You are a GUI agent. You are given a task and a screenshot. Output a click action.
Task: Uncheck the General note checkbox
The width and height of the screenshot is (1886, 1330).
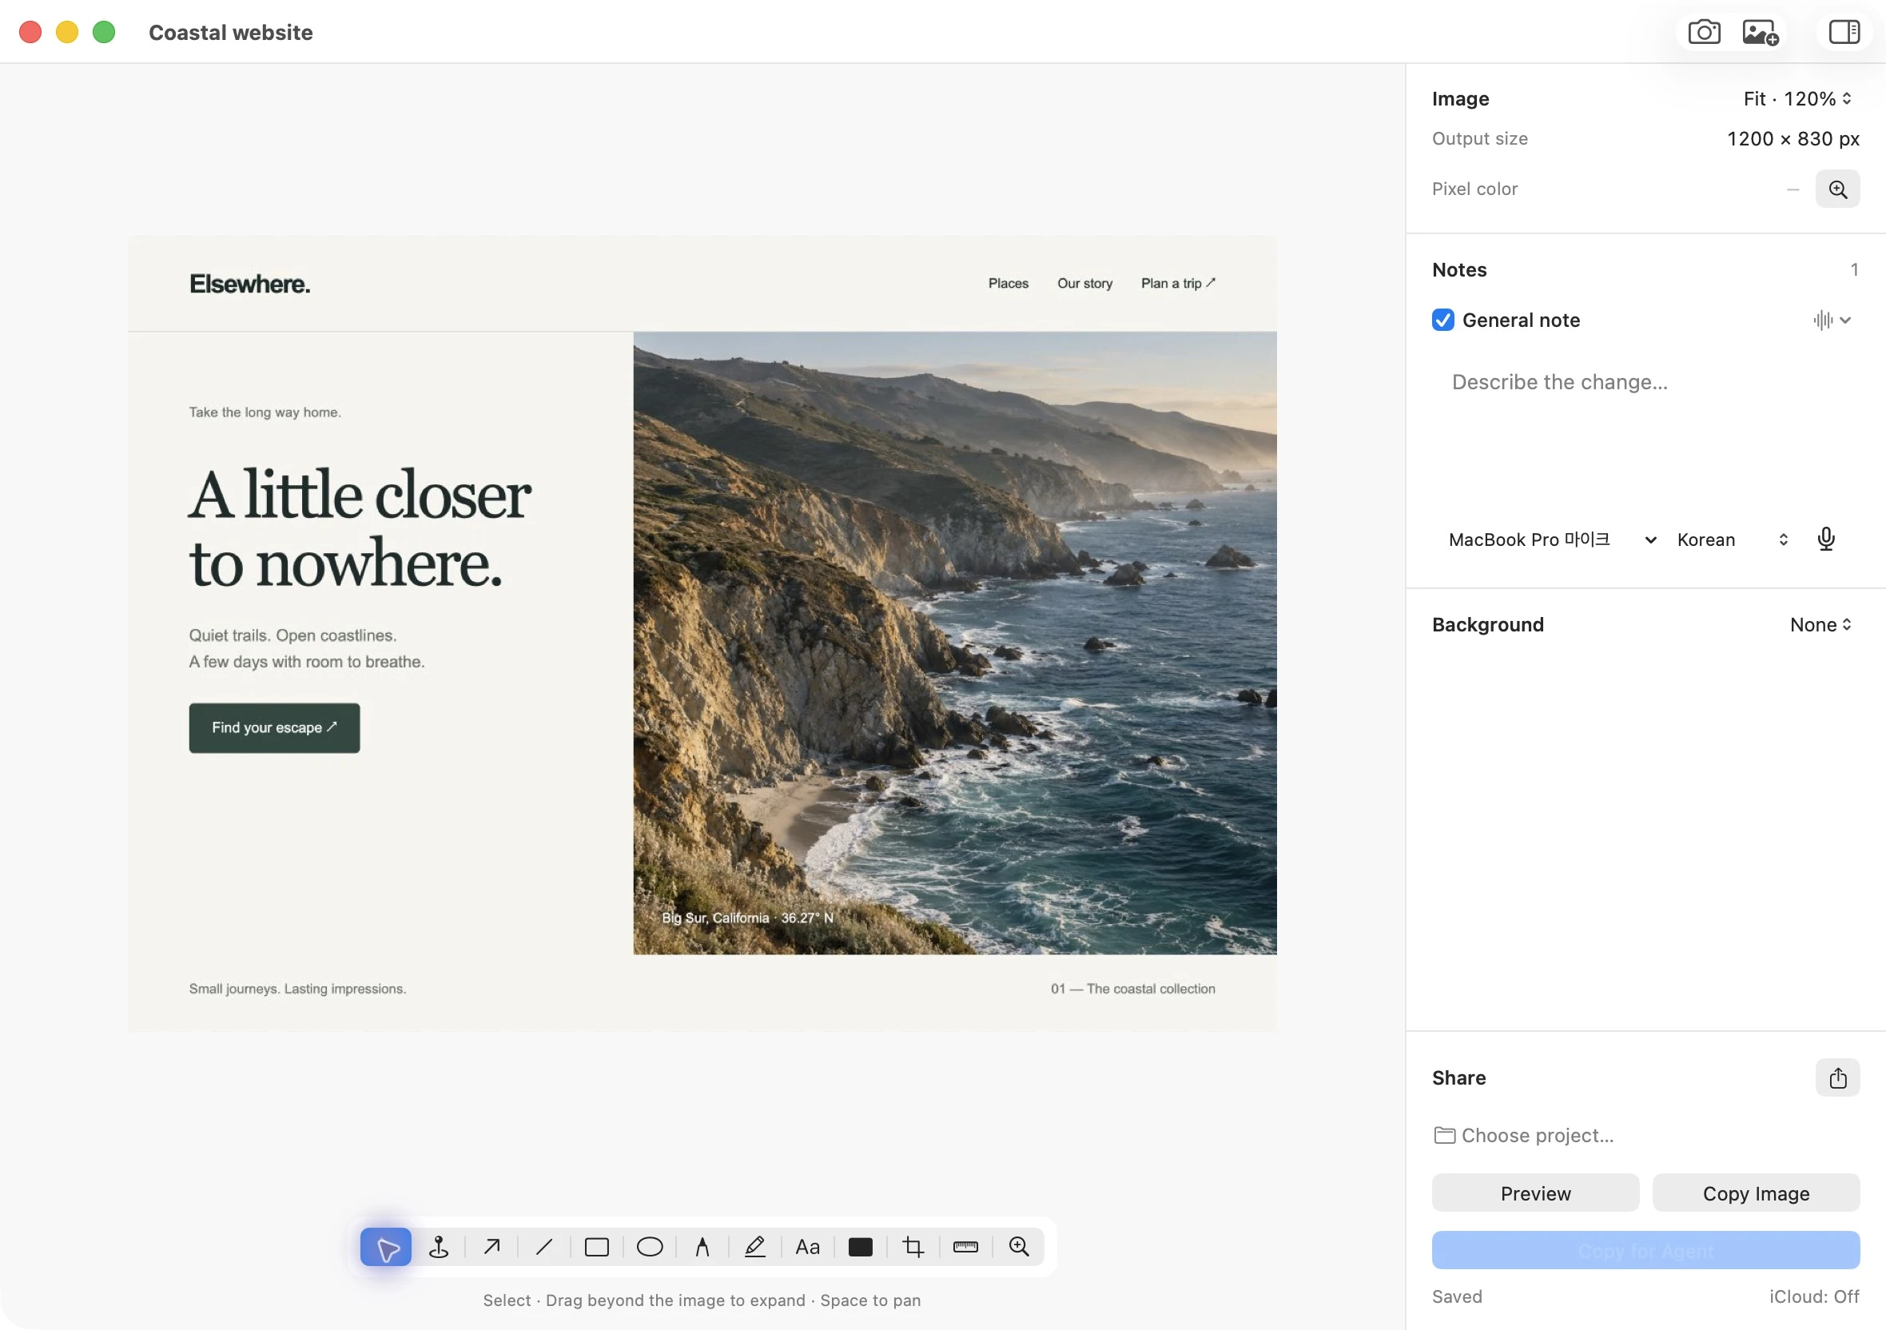coord(1442,321)
